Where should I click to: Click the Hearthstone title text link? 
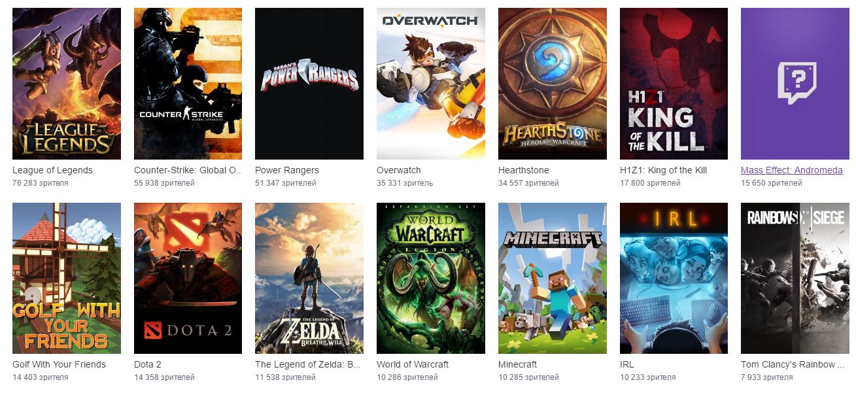click(x=524, y=170)
